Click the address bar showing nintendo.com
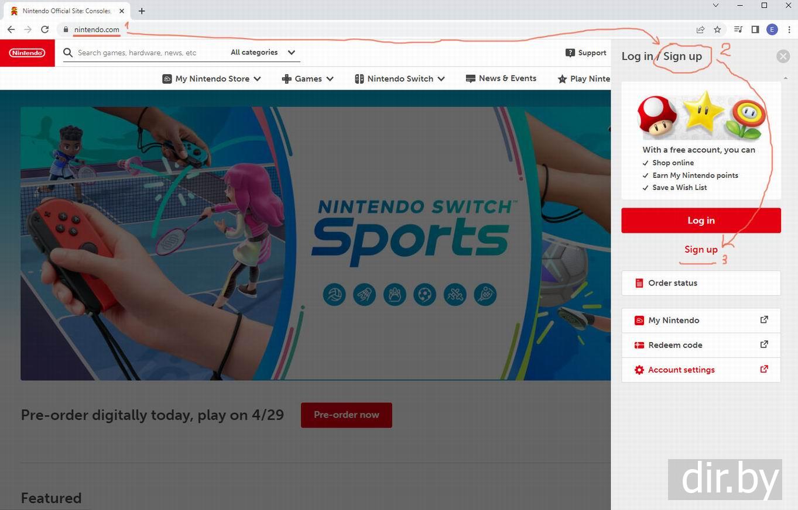The image size is (798, 510). (375, 29)
